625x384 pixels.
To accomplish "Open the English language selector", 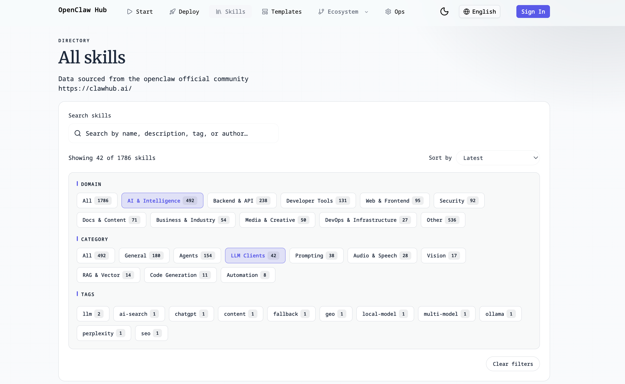I will tap(479, 11).
